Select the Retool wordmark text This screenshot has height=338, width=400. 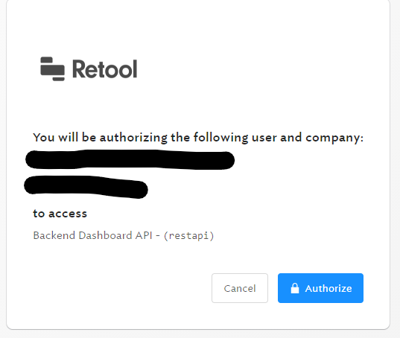tap(105, 69)
